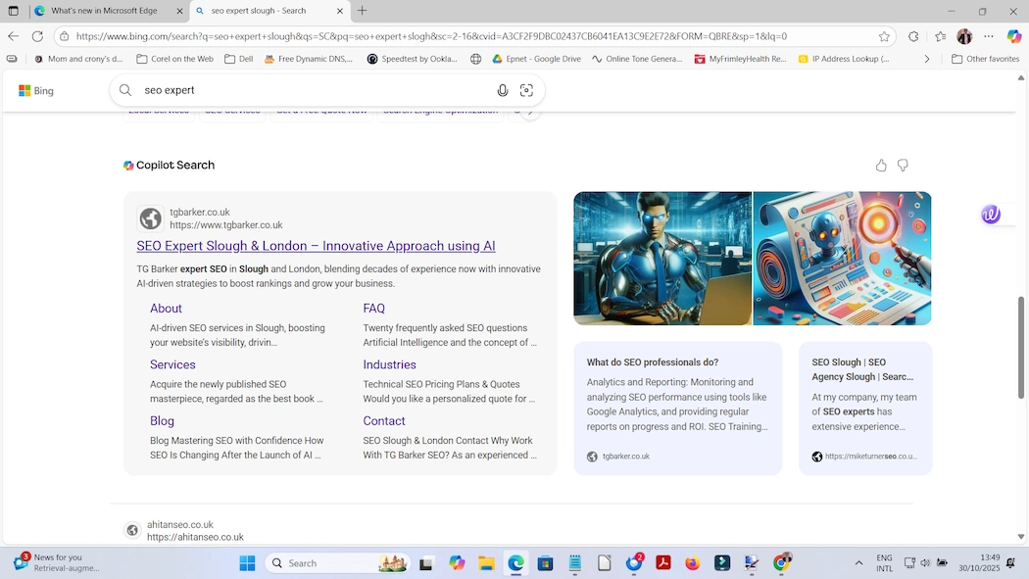Expand the Other favorites folder
This screenshot has height=579, width=1029.
[x=983, y=58]
